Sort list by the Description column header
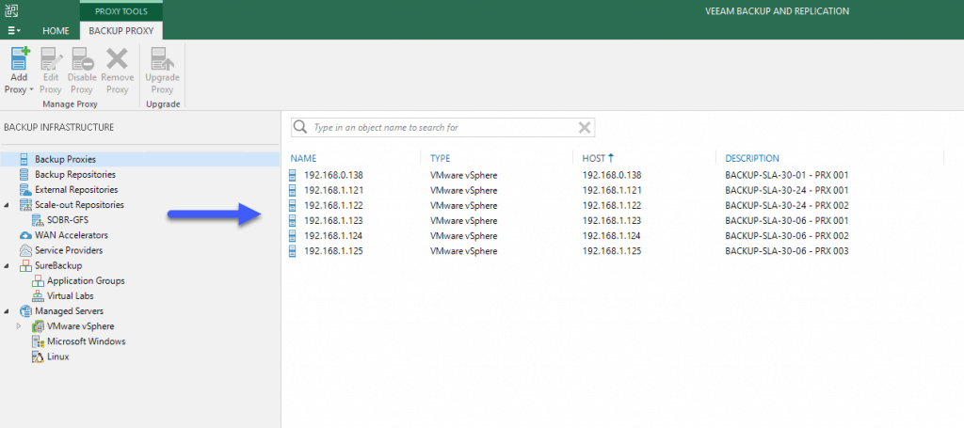 (751, 158)
